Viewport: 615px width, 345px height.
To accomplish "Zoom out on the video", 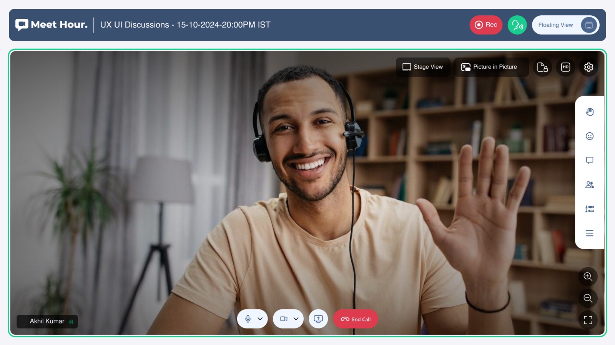I will (588, 298).
